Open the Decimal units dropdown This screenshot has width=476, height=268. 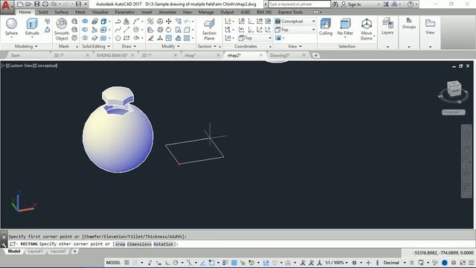(394, 263)
